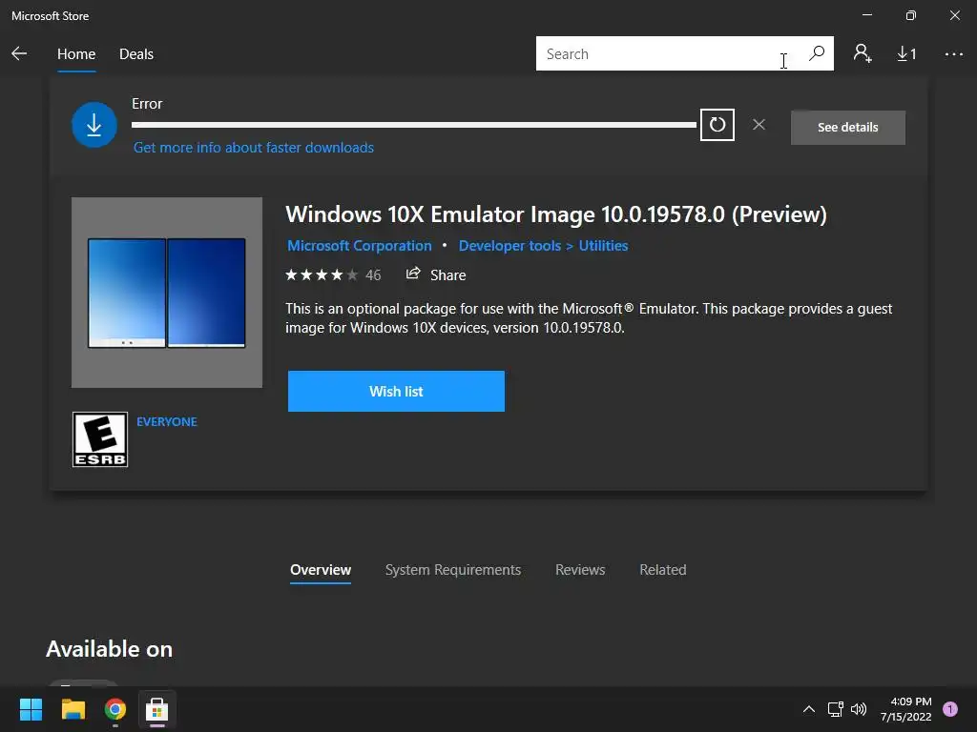Open Get more info about faster downloads

254,148
